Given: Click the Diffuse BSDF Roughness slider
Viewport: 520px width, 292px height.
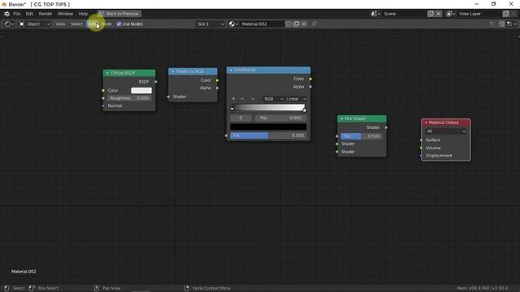Looking at the screenshot, I should coord(129,98).
